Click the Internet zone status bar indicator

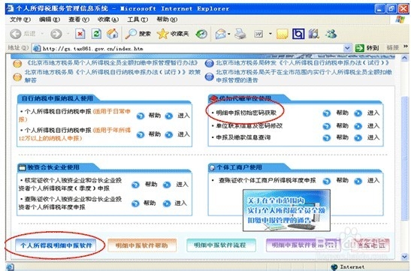click(348, 266)
